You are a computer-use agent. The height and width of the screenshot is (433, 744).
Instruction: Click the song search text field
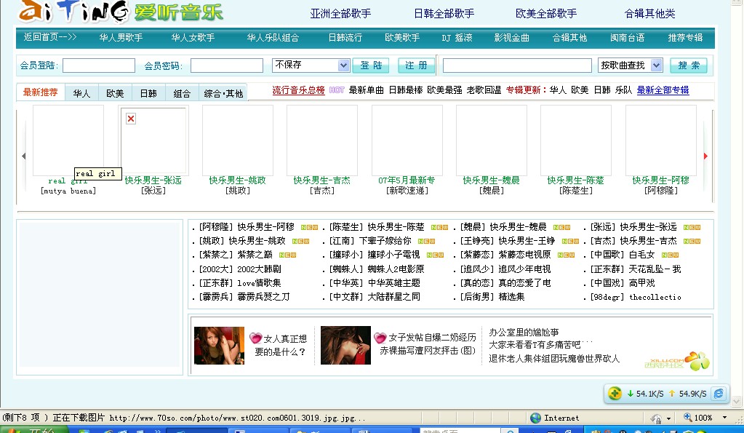click(x=517, y=65)
